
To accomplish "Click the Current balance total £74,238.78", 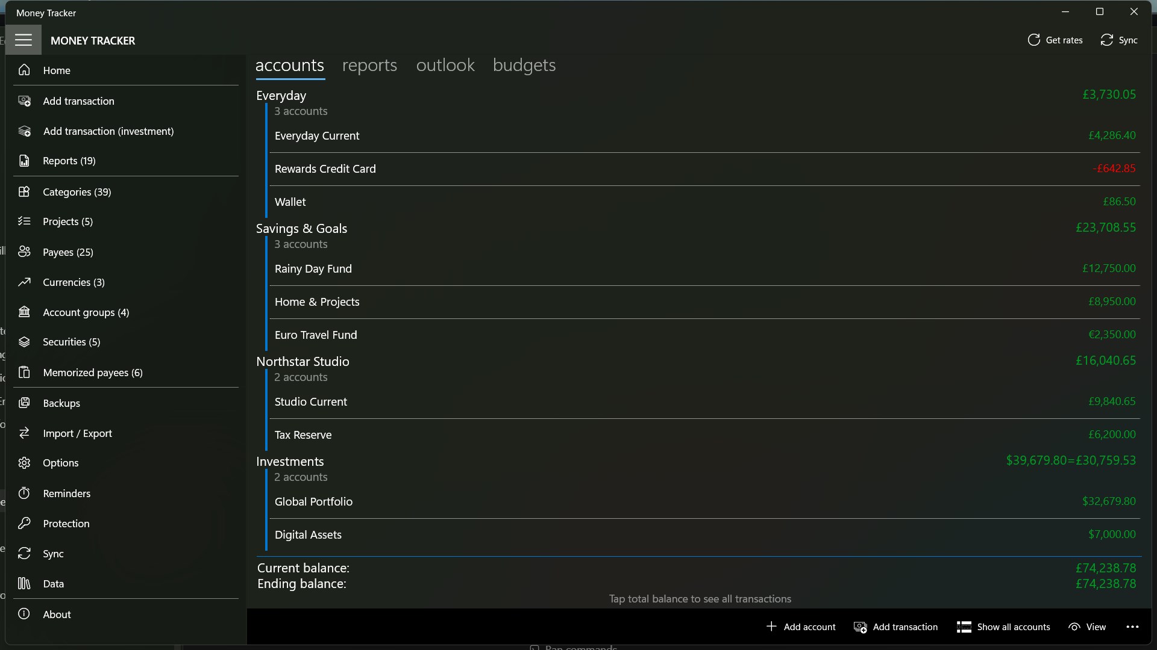I will point(1106,568).
